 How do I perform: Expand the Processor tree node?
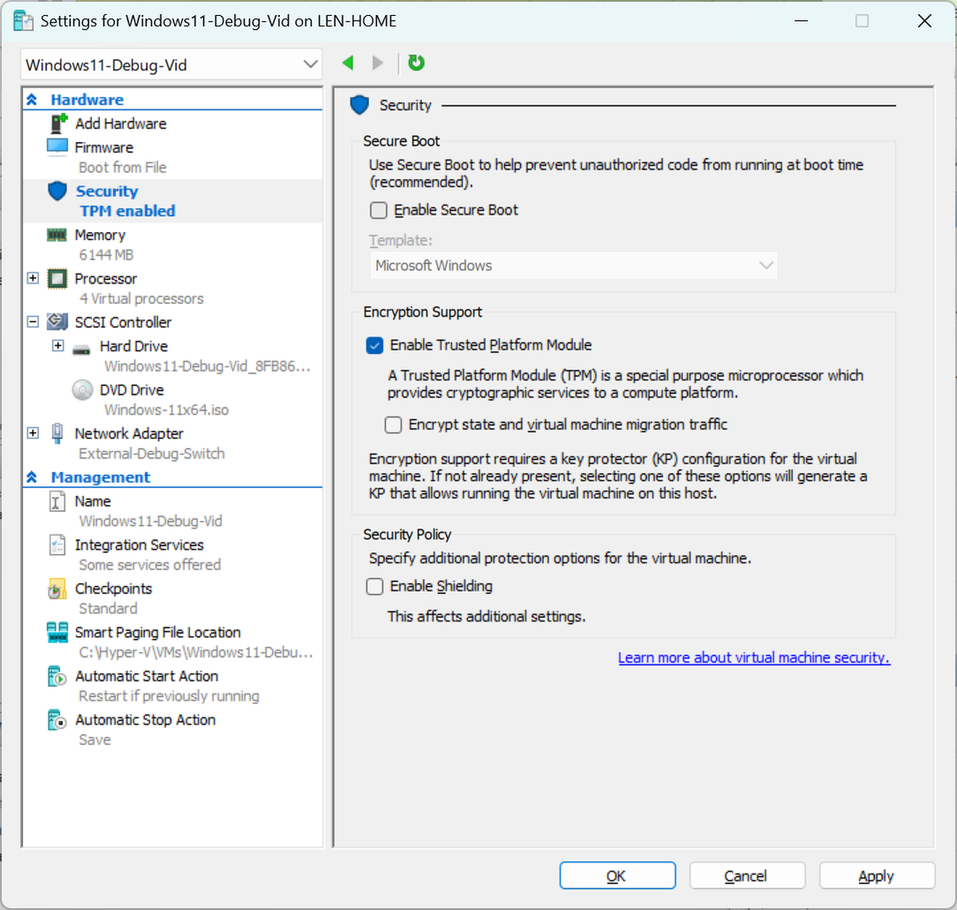pos(33,278)
